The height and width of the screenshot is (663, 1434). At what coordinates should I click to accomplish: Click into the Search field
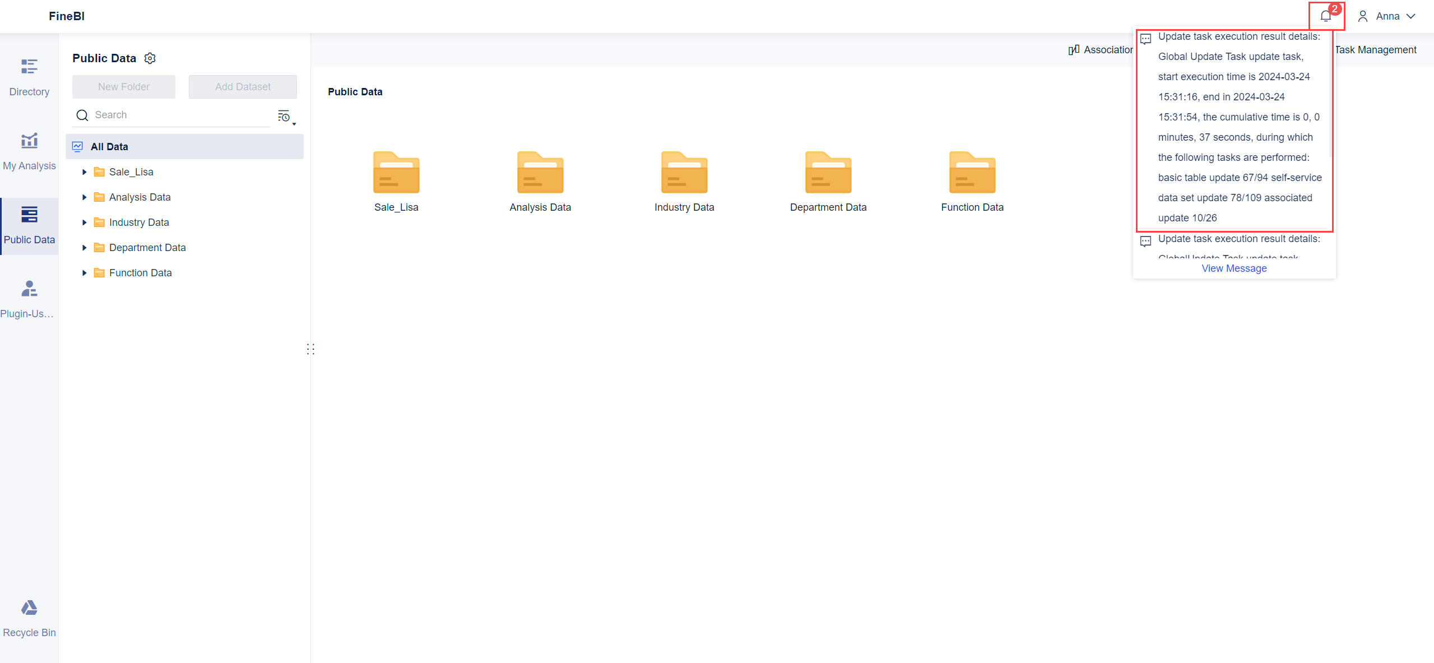click(x=179, y=115)
